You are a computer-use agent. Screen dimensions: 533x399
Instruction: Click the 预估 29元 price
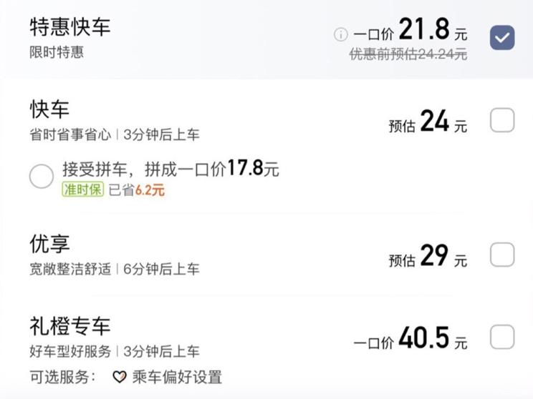[x=428, y=256]
